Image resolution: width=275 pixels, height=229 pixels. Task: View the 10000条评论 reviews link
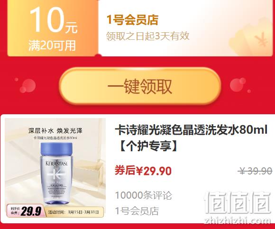point(143,195)
